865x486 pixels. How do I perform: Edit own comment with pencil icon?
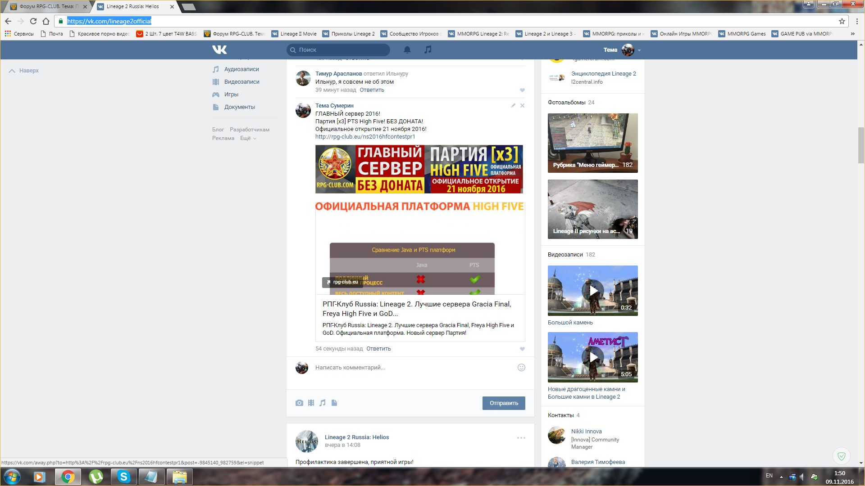tap(513, 106)
